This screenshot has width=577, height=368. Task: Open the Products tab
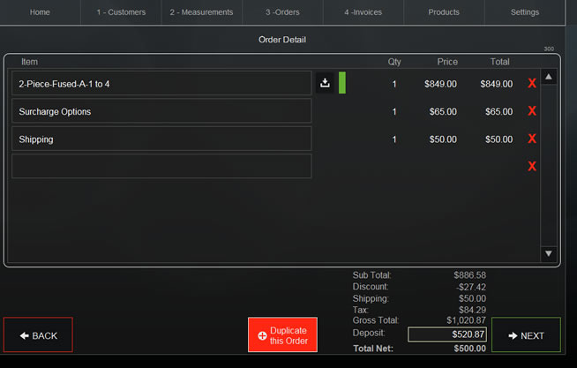444,12
